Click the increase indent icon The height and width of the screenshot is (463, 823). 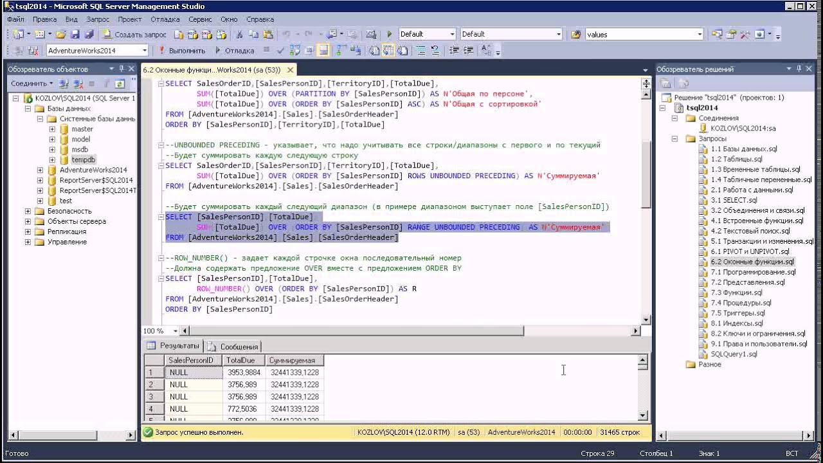point(469,50)
